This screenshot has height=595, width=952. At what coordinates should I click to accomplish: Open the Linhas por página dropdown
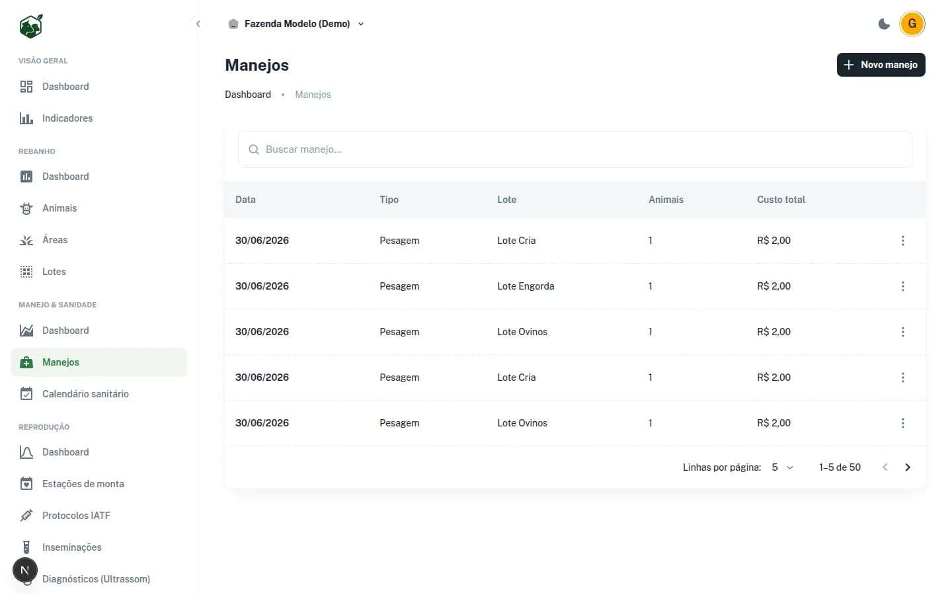pos(782,467)
